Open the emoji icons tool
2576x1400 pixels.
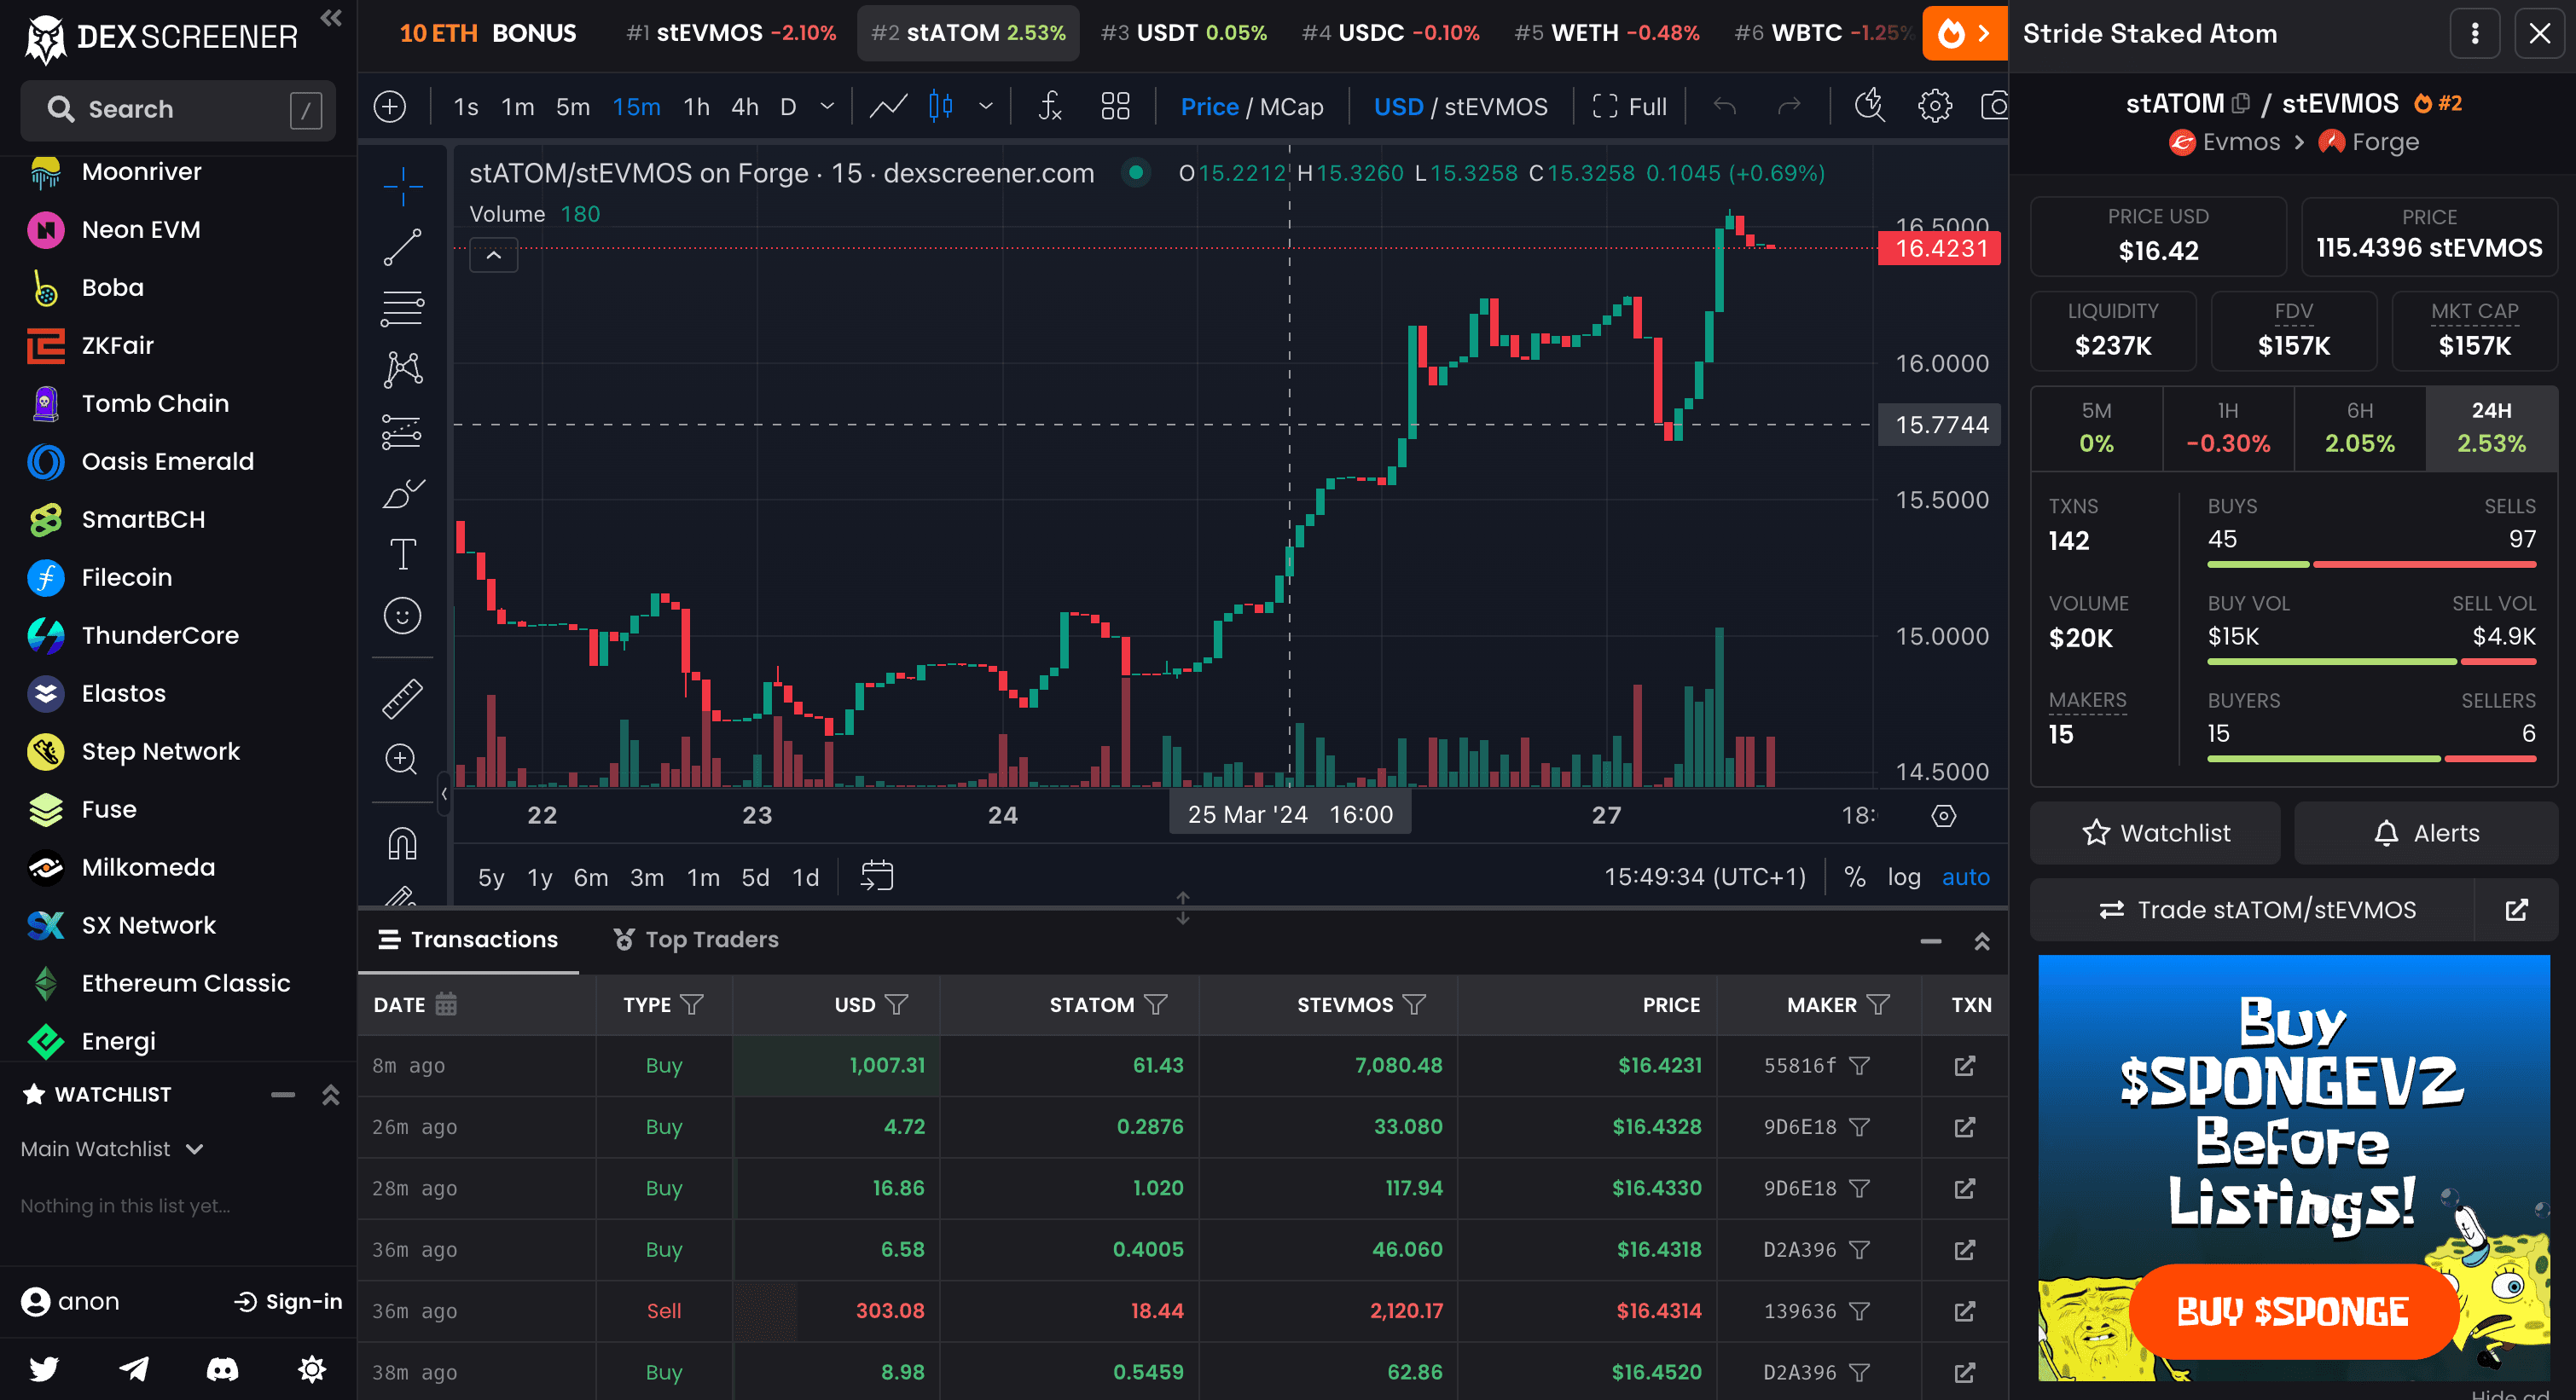402,616
